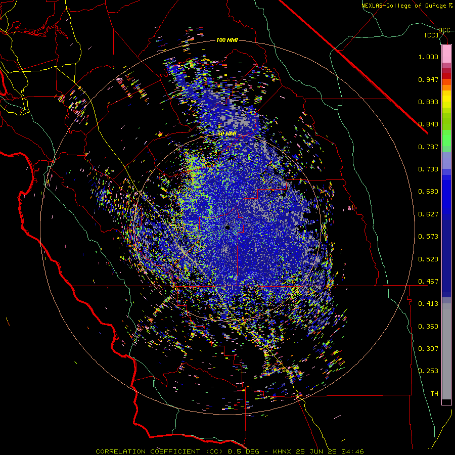Select the 0.573 legend value
The image size is (455, 455).
pos(428,237)
